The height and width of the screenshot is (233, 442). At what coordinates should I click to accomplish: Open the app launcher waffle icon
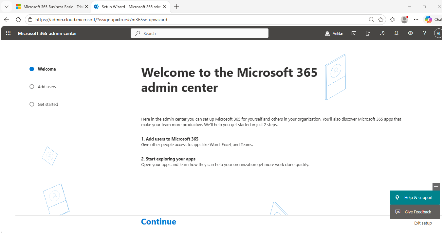click(x=8, y=33)
